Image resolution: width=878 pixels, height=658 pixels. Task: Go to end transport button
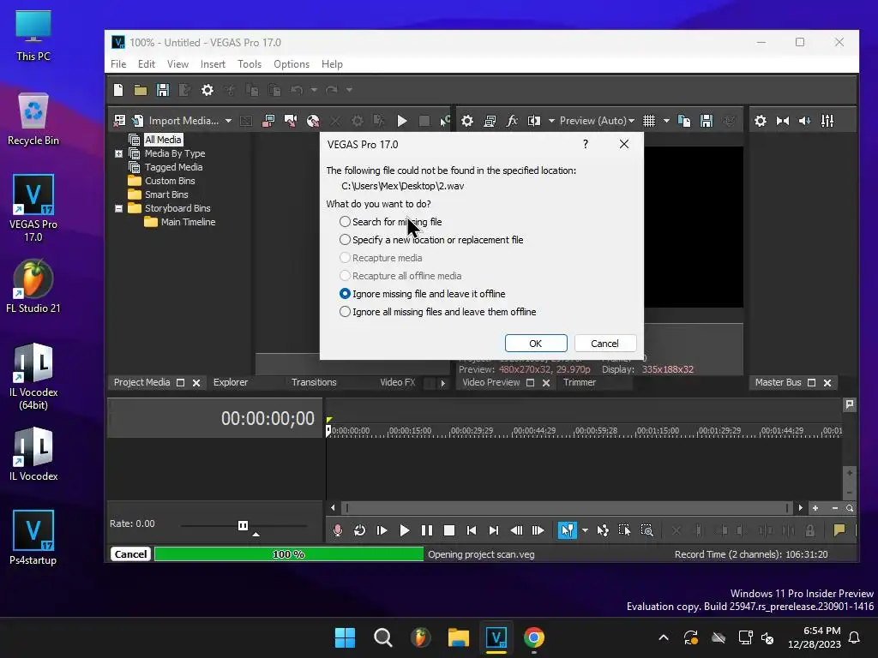(493, 530)
